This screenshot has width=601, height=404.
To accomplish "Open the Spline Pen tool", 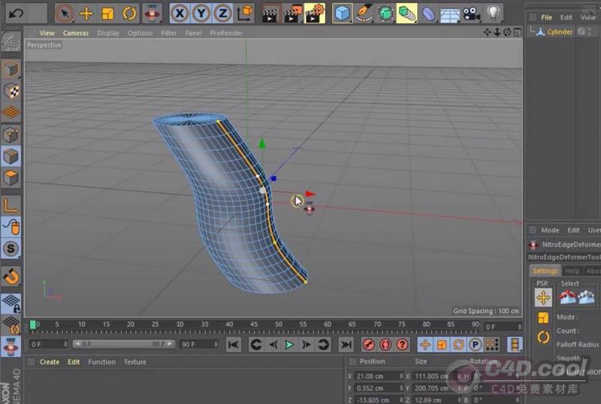I will click(364, 14).
